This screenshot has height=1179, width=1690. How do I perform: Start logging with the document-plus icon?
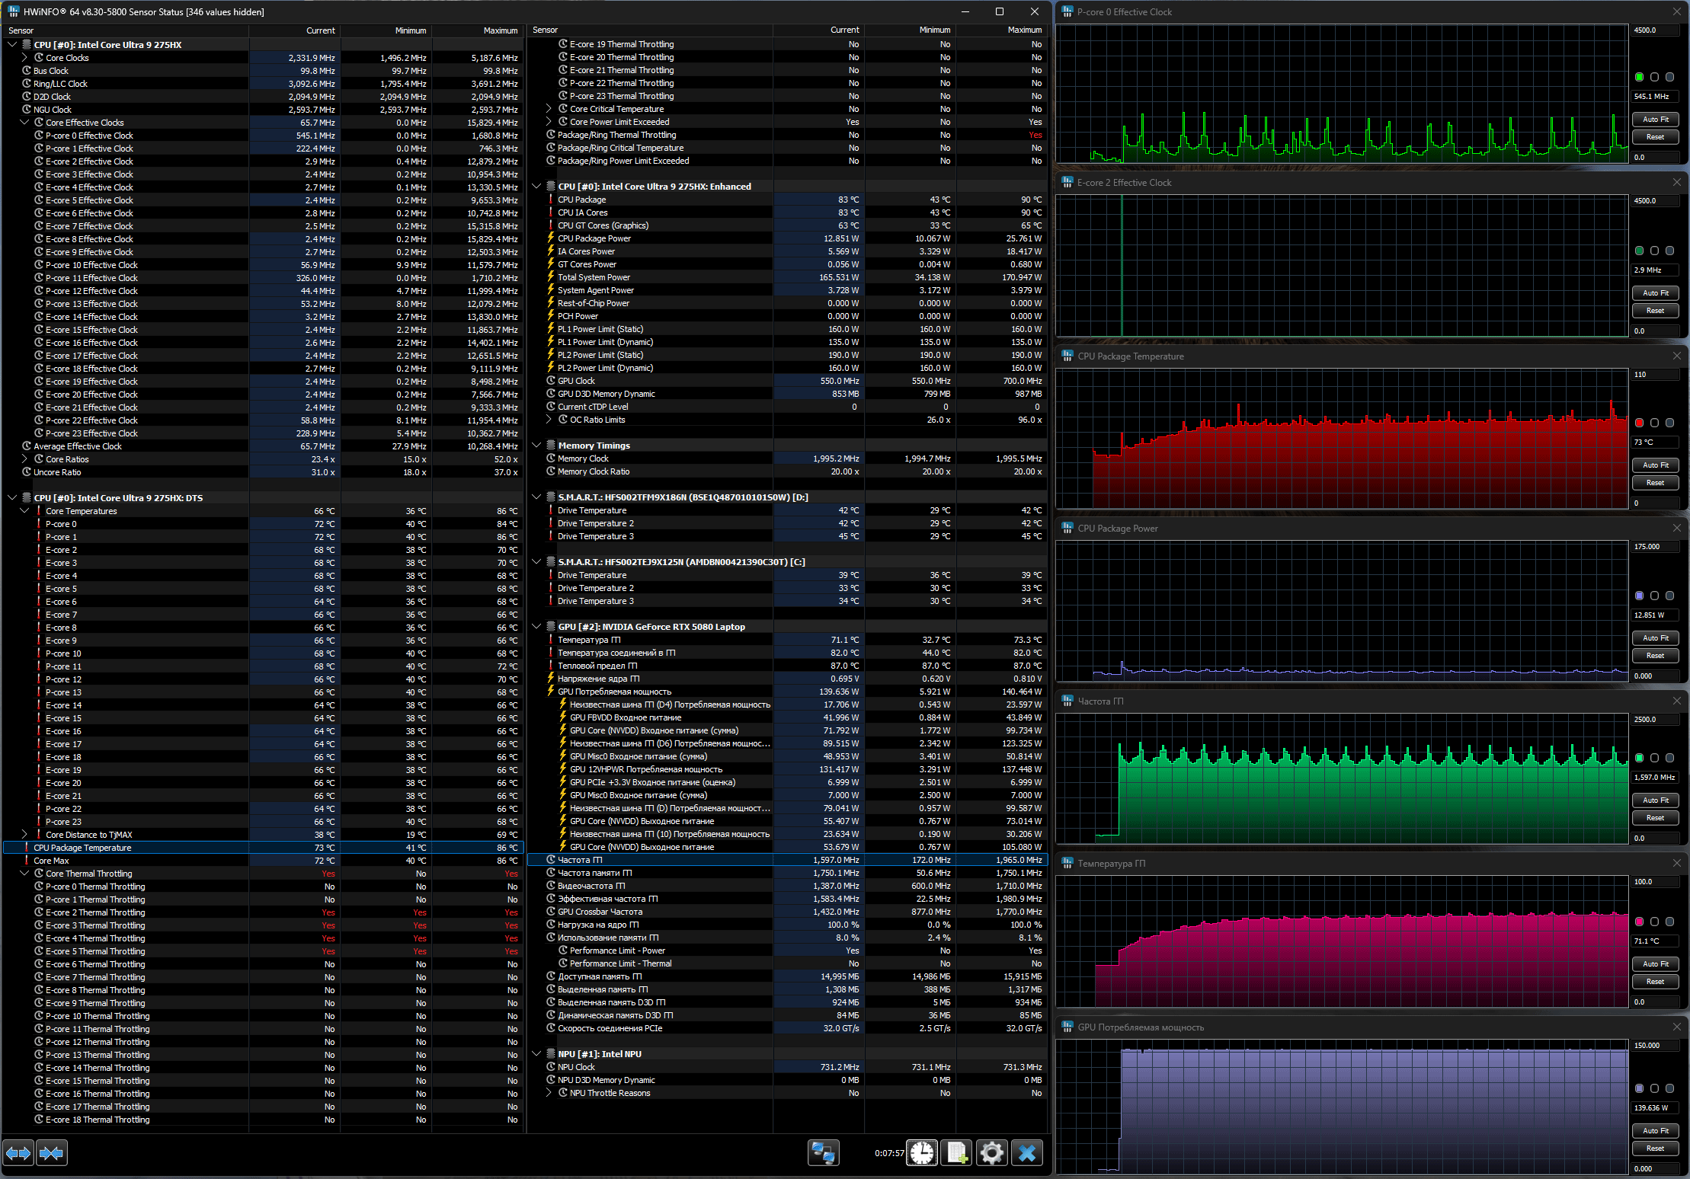[x=957, y=1153]
